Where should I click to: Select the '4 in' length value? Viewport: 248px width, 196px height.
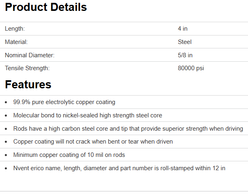(183, 29)
